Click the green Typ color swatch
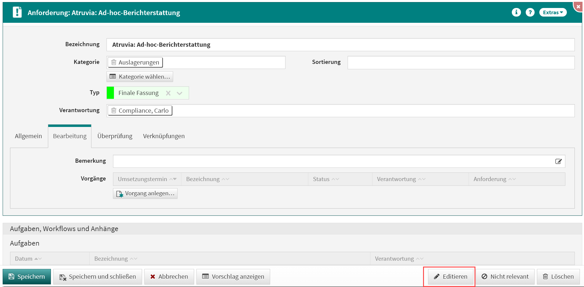 [x=110, y=93]
